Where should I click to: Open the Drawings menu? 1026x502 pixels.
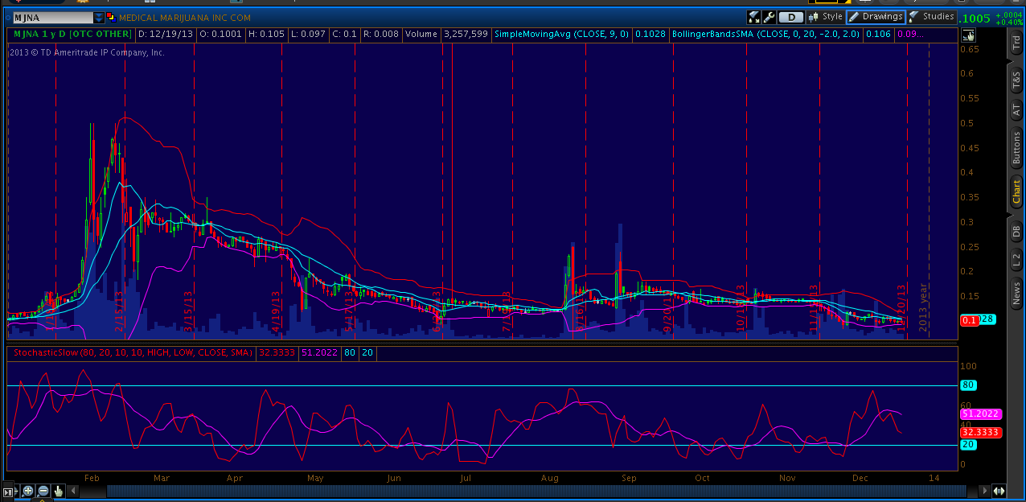tap(876, 17)
